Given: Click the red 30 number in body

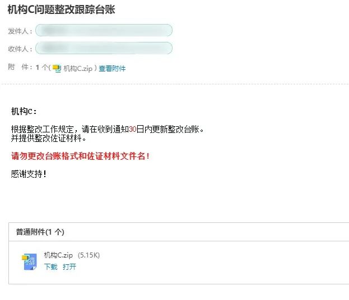Looking at the screenshot, I should coord(133,129).
